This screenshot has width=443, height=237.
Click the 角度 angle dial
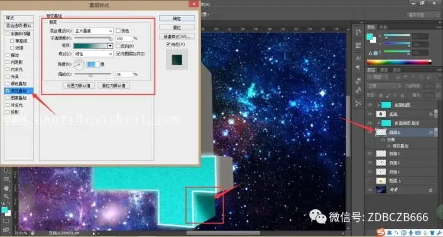pyautogui.click(x=79, y=65)
